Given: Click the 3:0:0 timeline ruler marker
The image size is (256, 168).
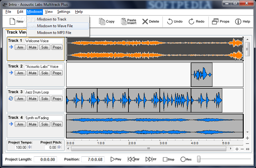Looking at the screenshot, I should [163, 143].
